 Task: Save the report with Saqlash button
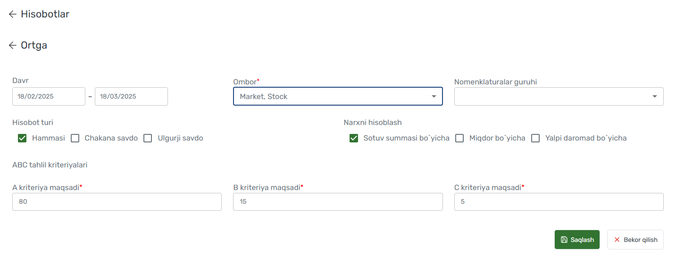point(577,240)
